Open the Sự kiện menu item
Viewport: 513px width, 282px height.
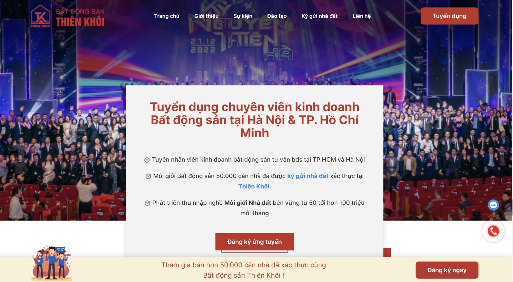[243, 16]
